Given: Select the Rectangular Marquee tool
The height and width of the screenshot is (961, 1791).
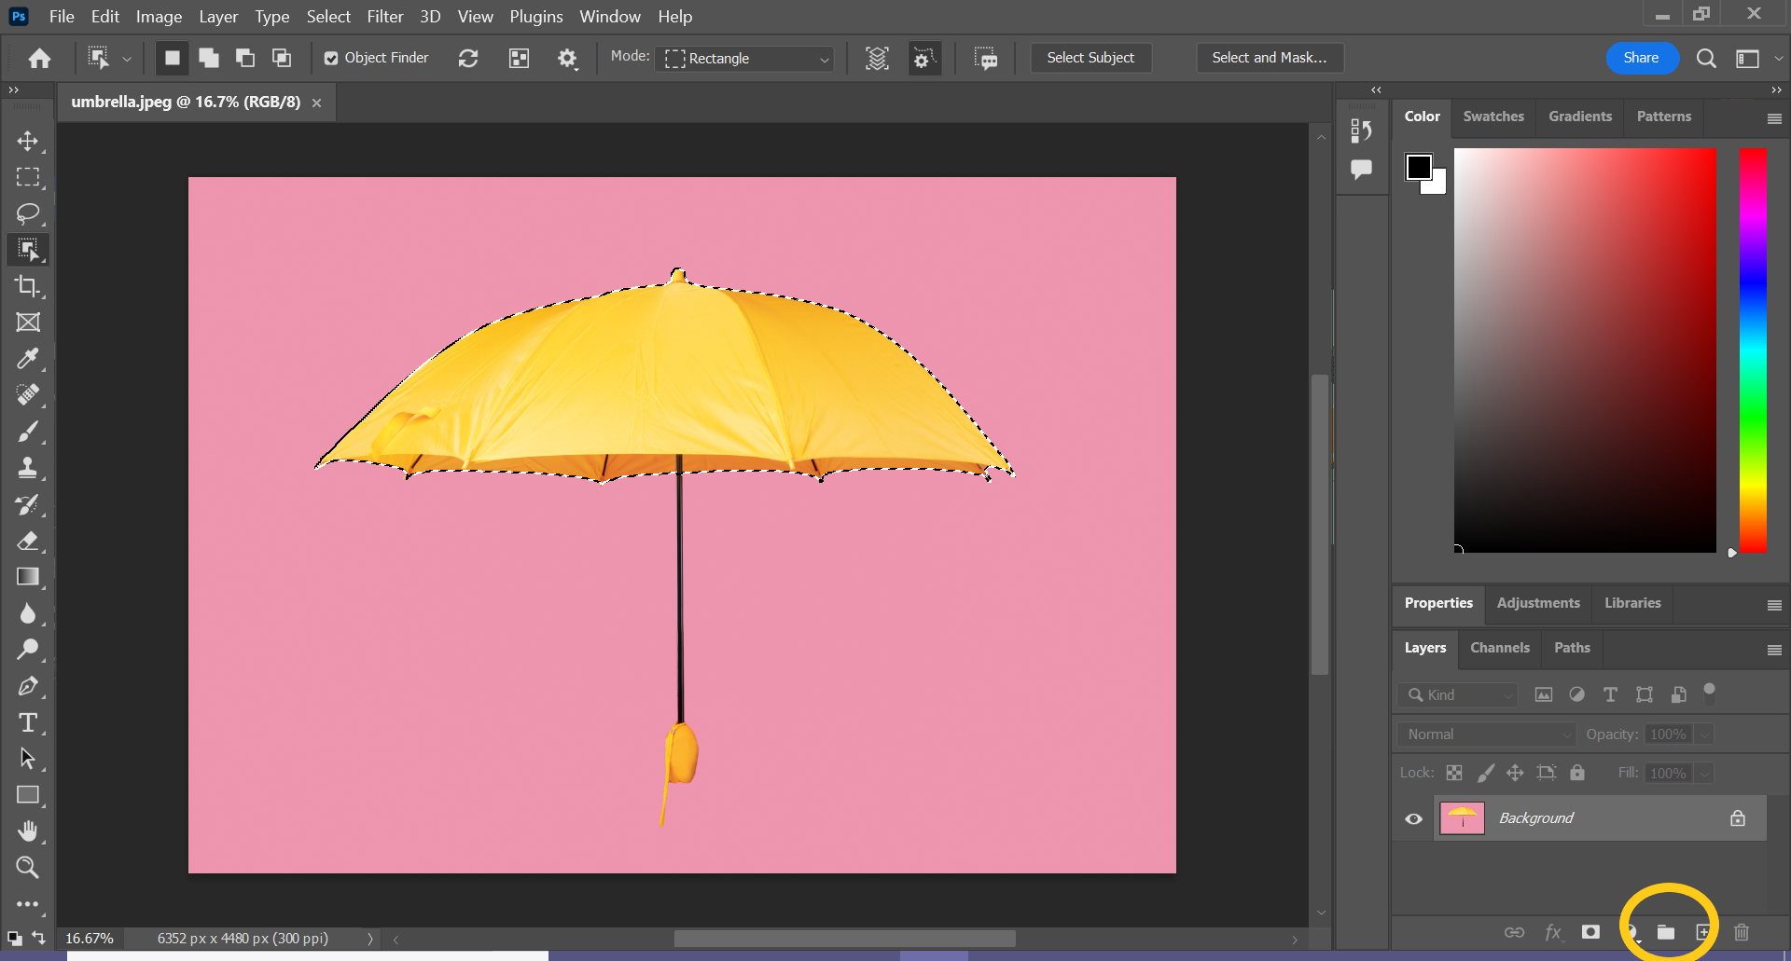Looking at the screenshot, I should 28,177.
